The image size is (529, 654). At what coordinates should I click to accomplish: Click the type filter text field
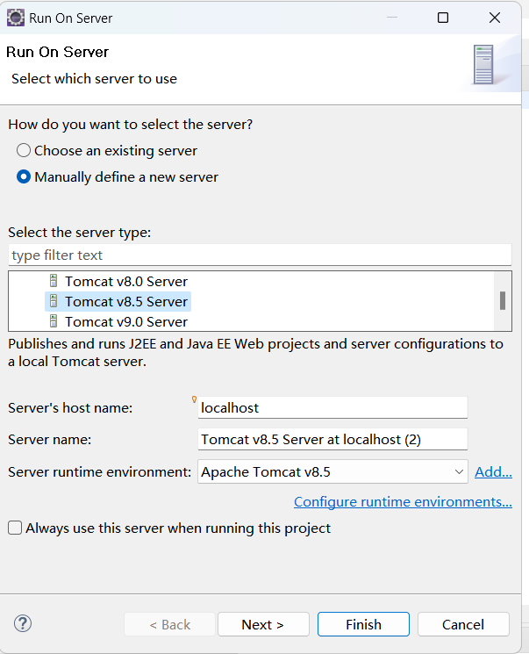260,255
